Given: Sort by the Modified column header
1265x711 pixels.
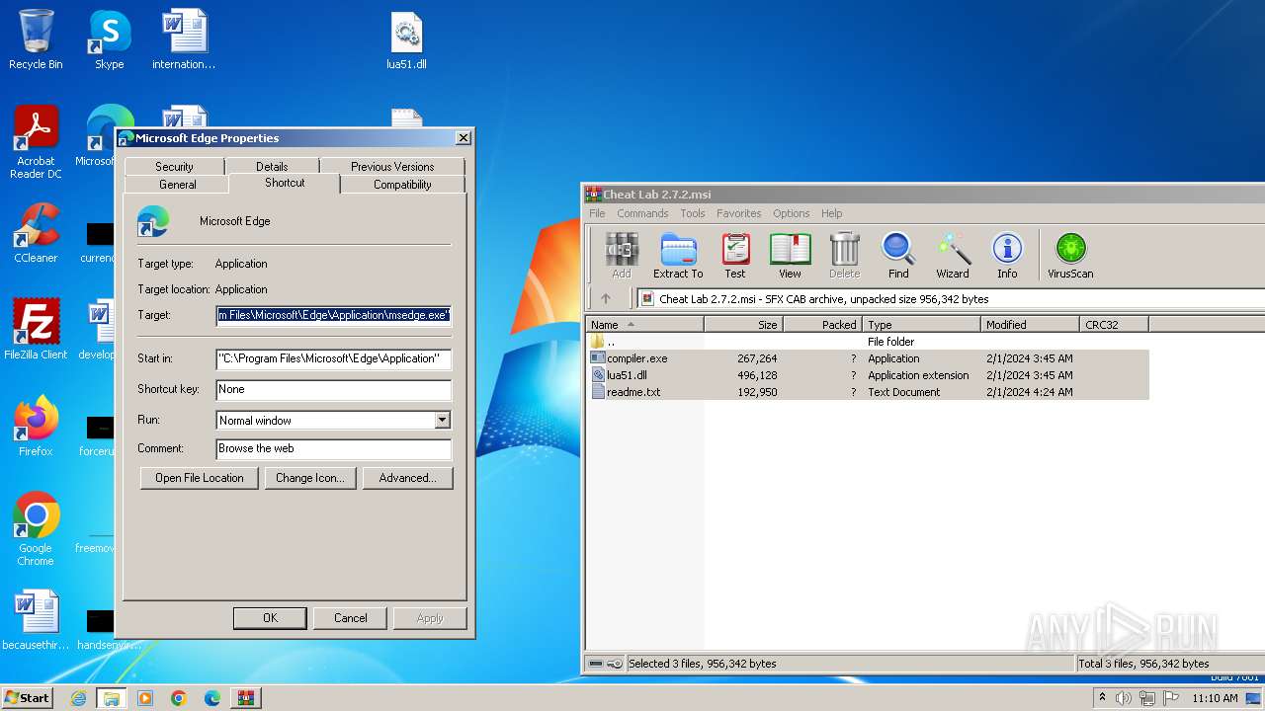Looking at the screenshot, I should [x=1030, y=324].
